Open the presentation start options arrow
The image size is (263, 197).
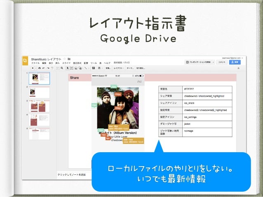point(213,62)
